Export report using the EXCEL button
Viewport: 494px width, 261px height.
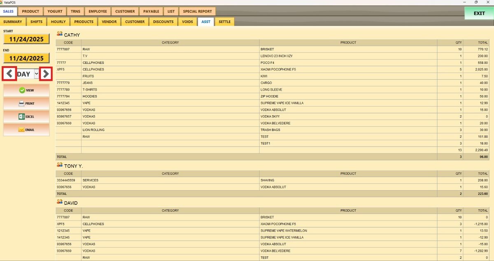[x=26, y=117]
